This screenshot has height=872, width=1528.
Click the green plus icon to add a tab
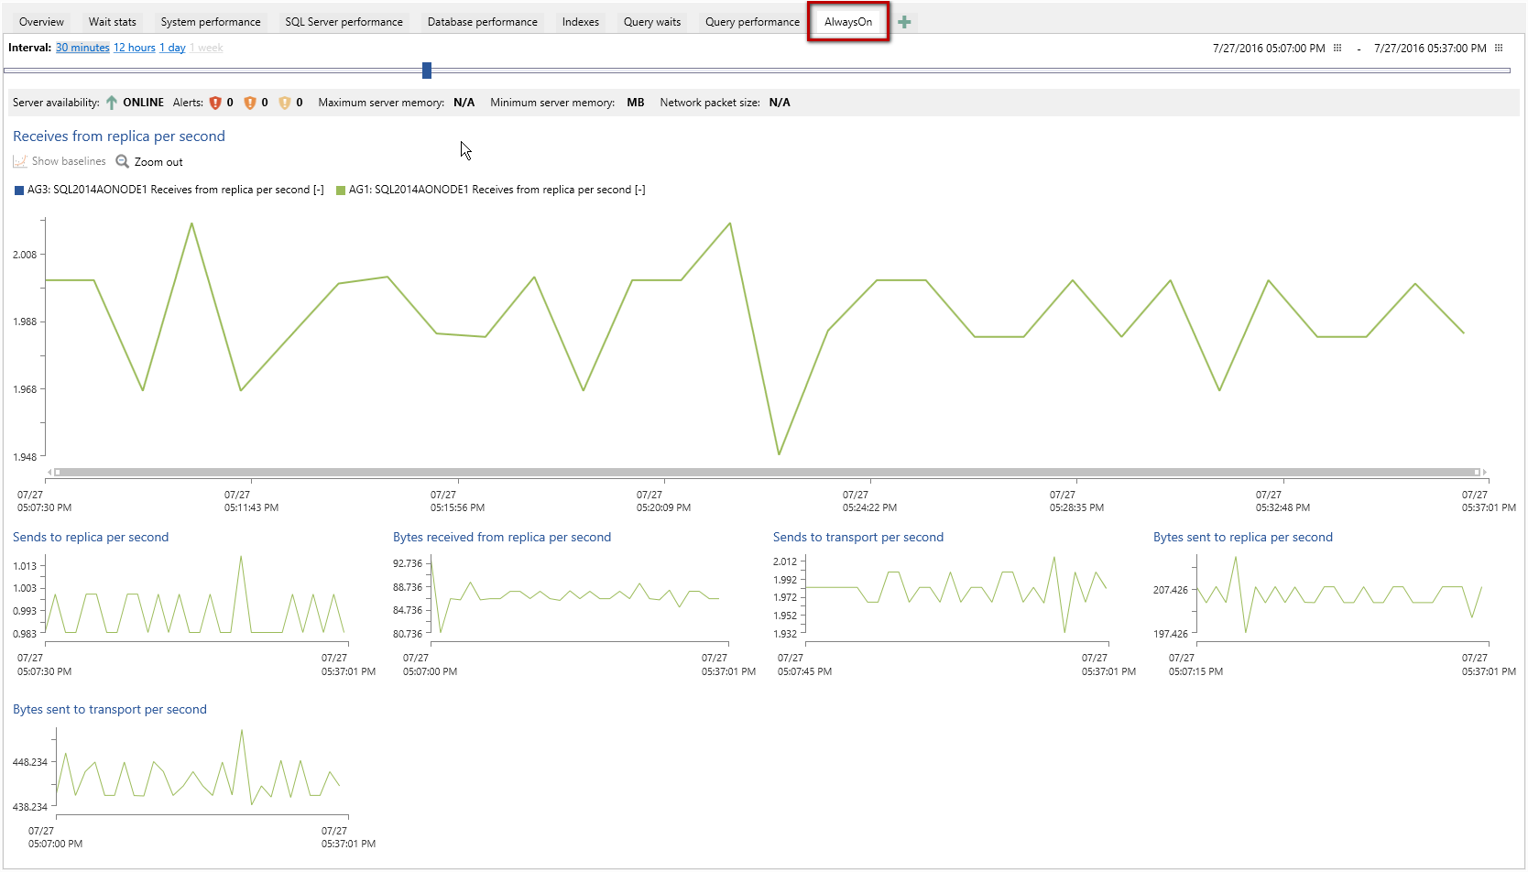pyautogui.click(x=904, y=21)
